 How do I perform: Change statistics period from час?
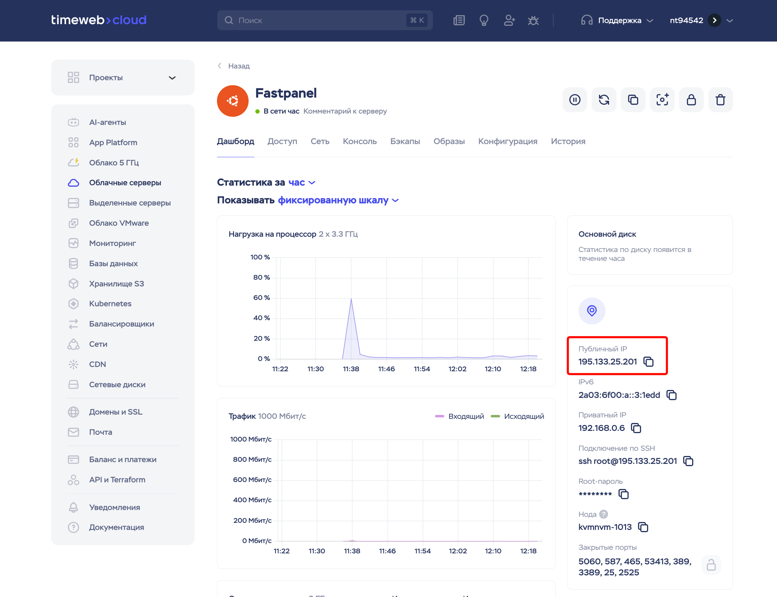[x=301, y=182]
